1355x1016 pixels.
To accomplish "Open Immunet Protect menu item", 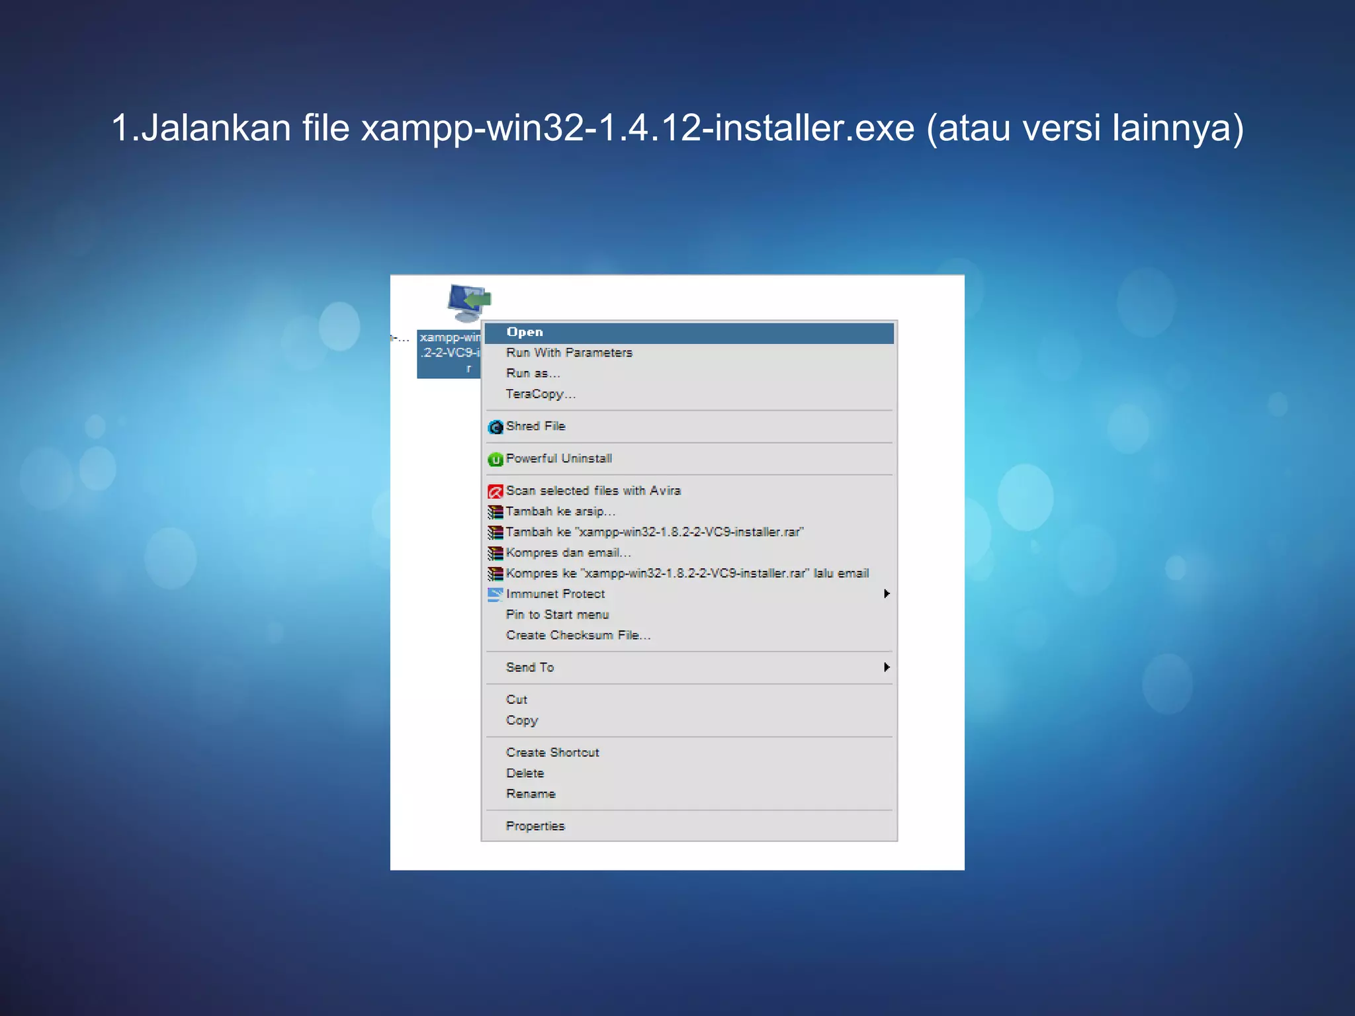I will (689, 594).
